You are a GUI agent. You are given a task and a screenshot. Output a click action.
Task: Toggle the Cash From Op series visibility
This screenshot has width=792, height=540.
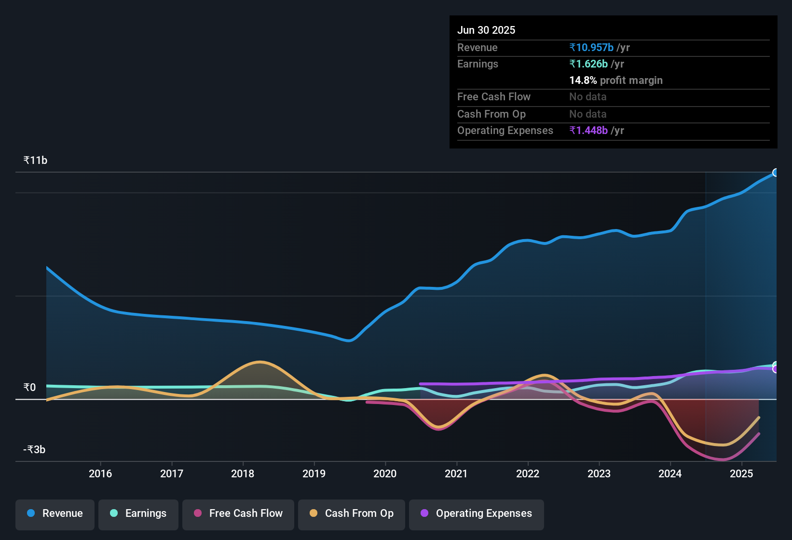click(x=351, y=514)
